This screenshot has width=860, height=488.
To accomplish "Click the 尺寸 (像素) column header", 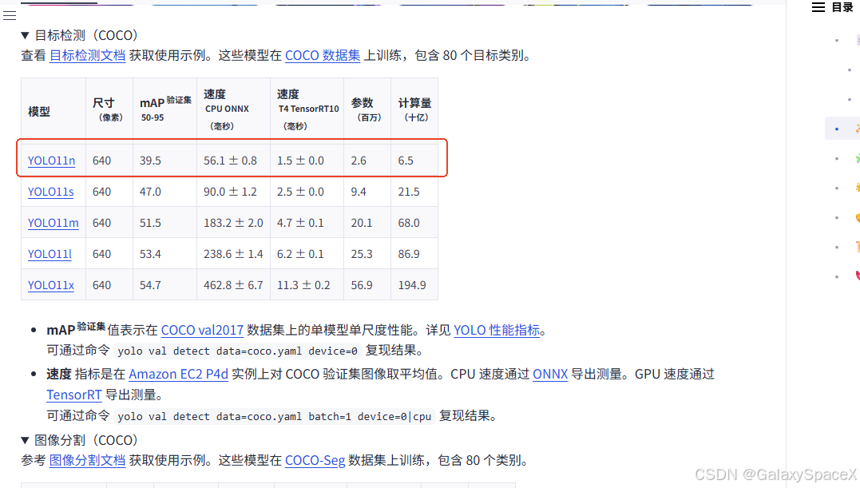I will pos(109,109).
